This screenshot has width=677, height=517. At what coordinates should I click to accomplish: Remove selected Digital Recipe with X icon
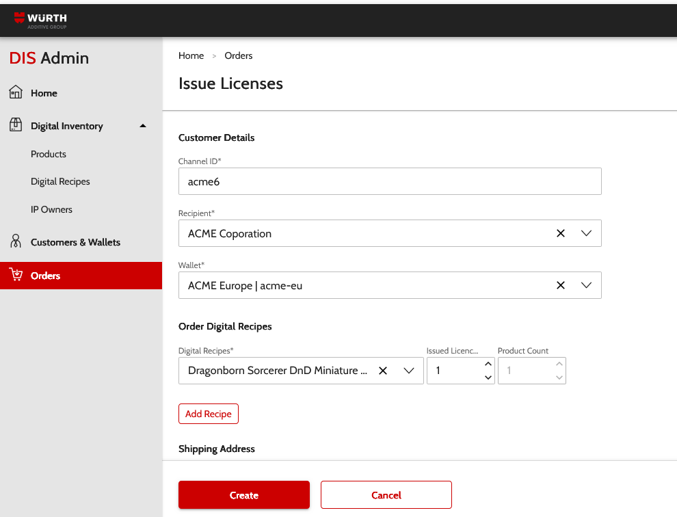[383, 371]
